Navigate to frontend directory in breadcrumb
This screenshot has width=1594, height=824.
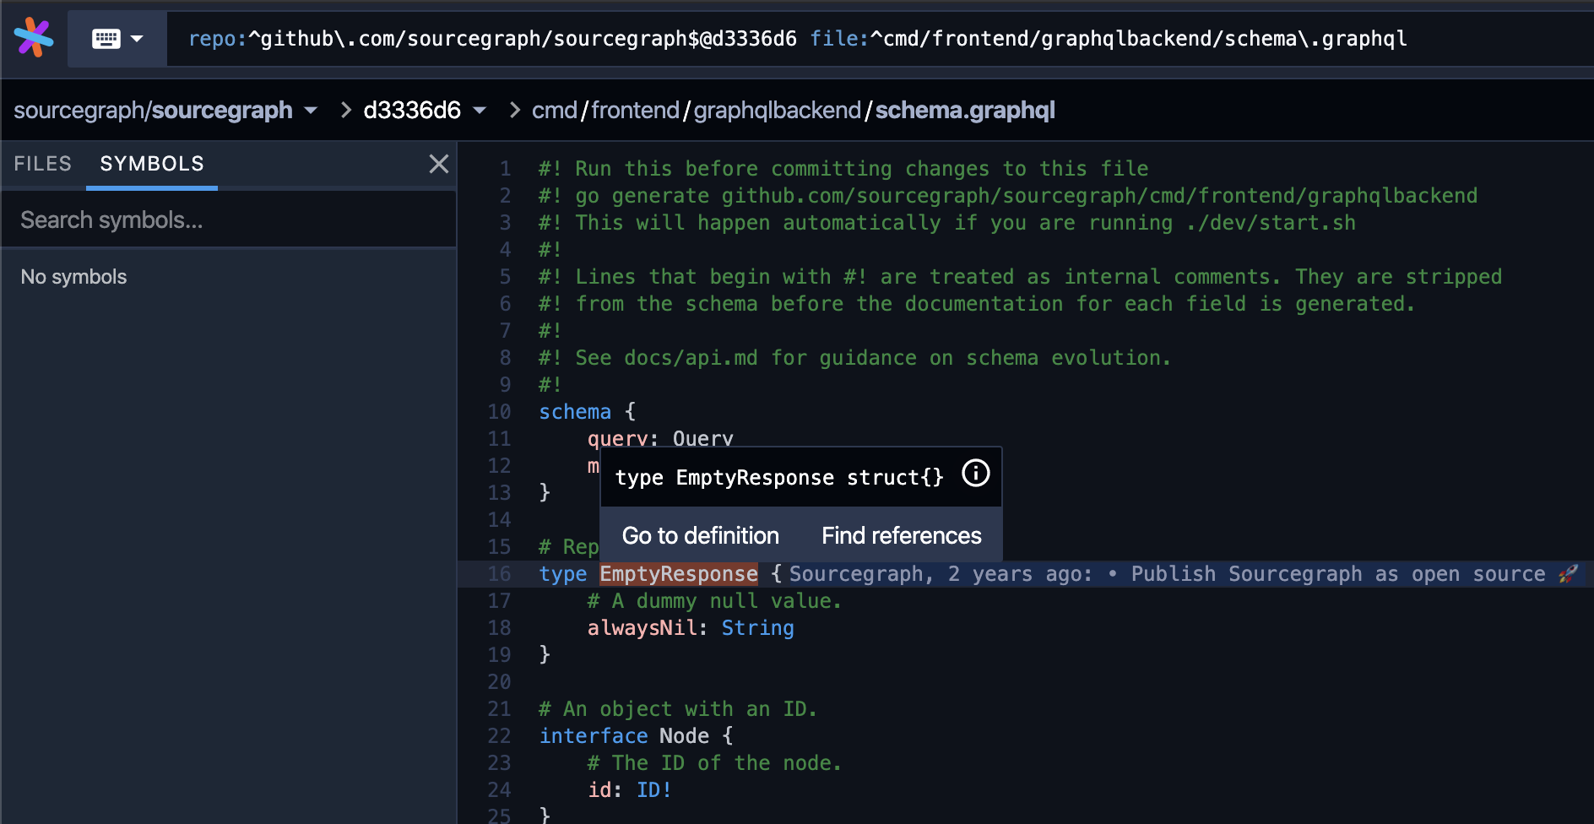(x=635, y=111)
